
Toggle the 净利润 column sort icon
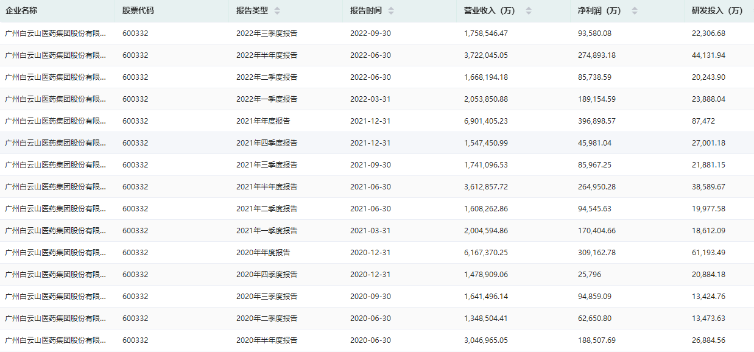635,11
